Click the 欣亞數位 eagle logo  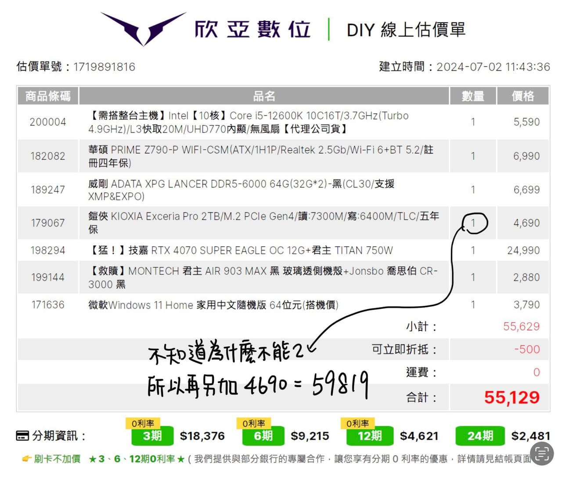click(143, 29)
